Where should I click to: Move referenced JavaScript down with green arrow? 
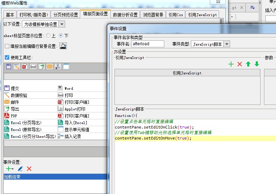[x=257, y=64]
